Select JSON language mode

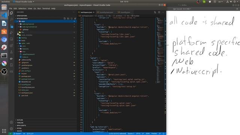[147, 133]
